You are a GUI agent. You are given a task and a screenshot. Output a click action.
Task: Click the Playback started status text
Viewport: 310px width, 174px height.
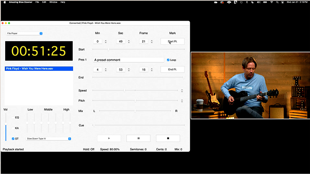coord(13,150)
